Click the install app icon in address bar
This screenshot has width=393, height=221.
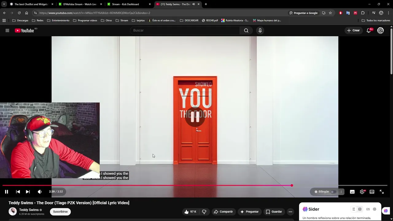(x=324, y=13)
